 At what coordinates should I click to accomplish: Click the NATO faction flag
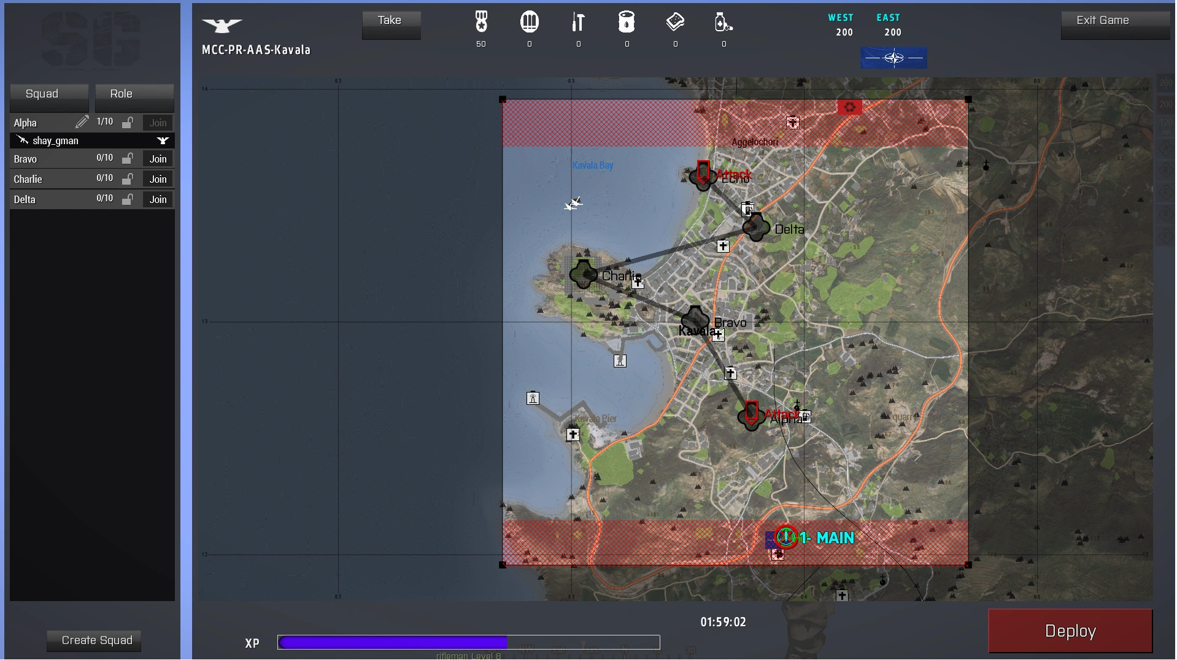click(893, 58)
